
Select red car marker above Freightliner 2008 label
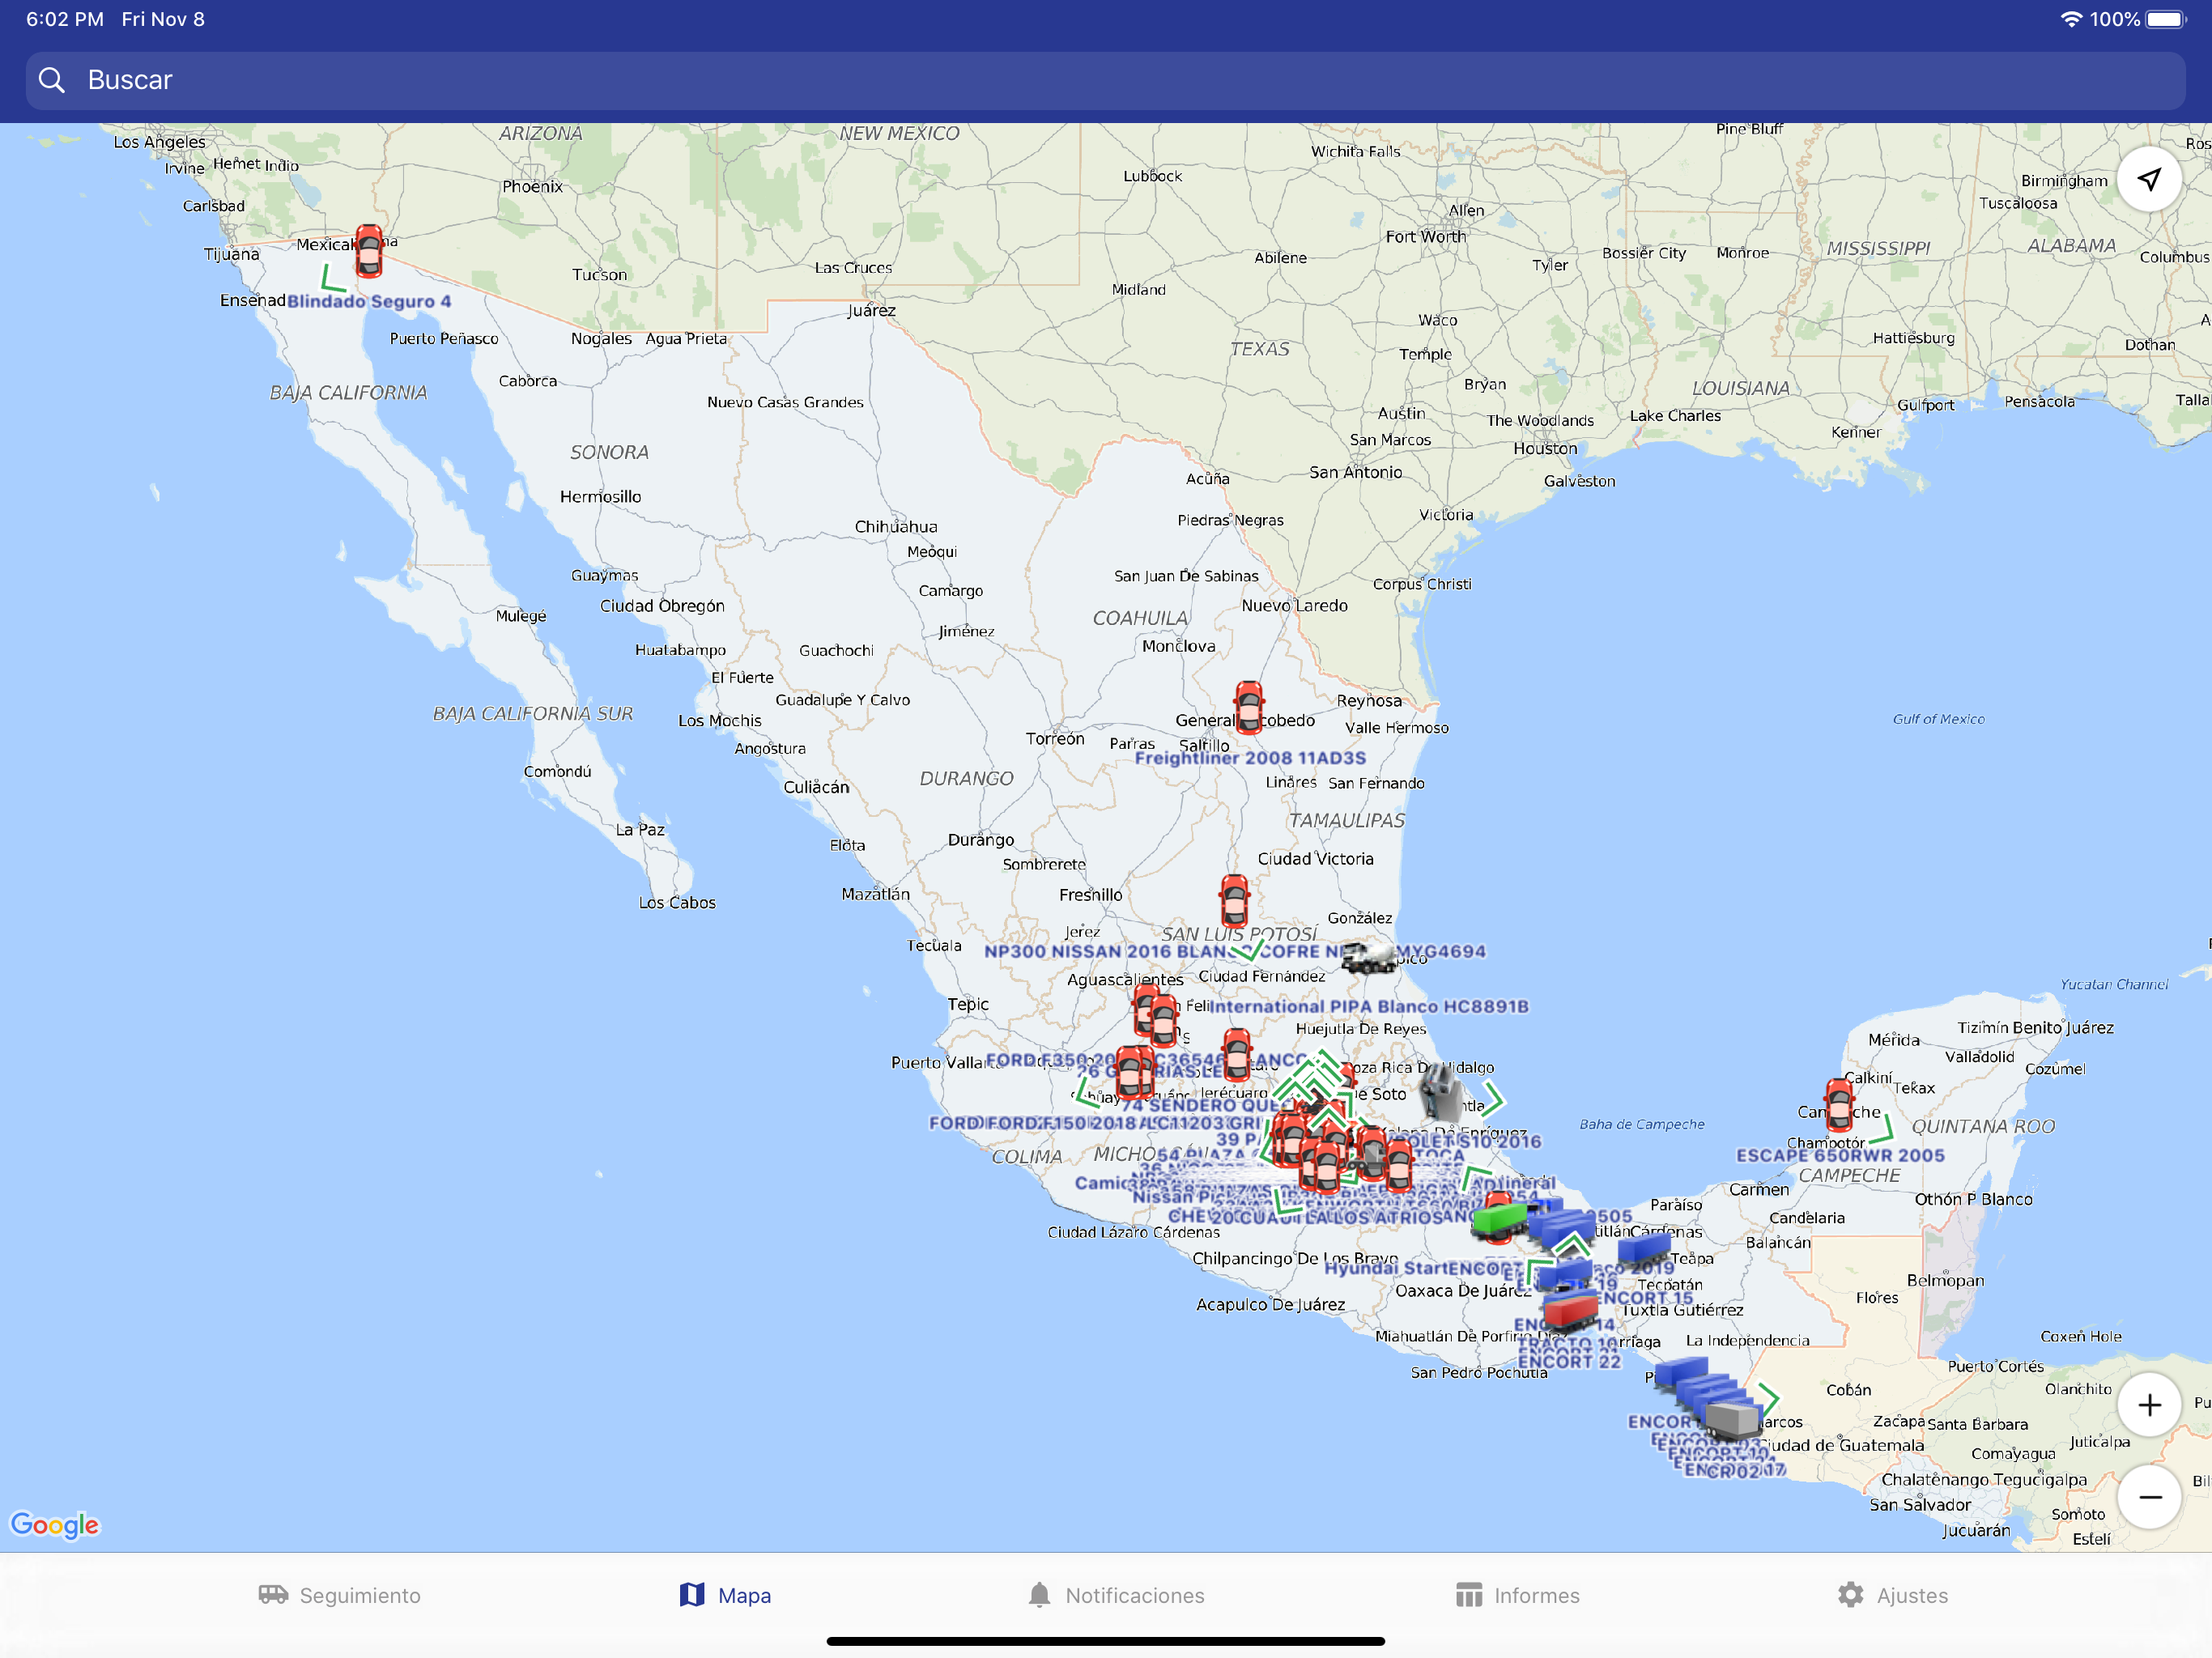click(1248, 708)
